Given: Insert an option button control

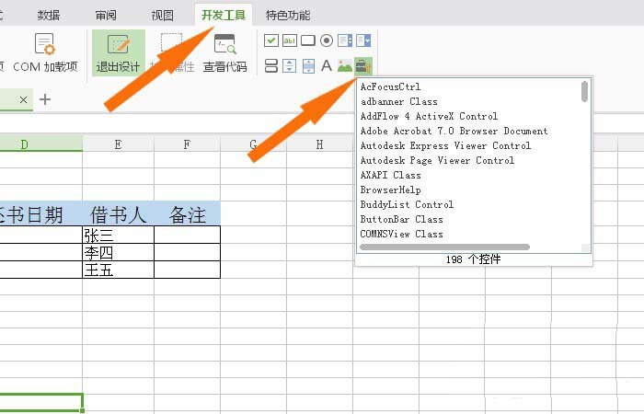Looking at the screenshot, I should (x=327, y=40).
